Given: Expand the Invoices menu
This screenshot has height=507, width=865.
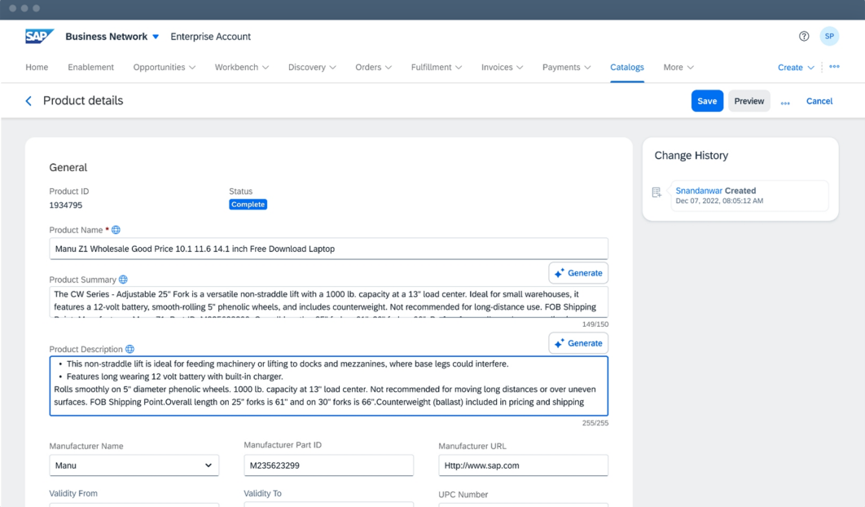Looking at the screenshot, I should pyautogui.click(x=502, y=68).
